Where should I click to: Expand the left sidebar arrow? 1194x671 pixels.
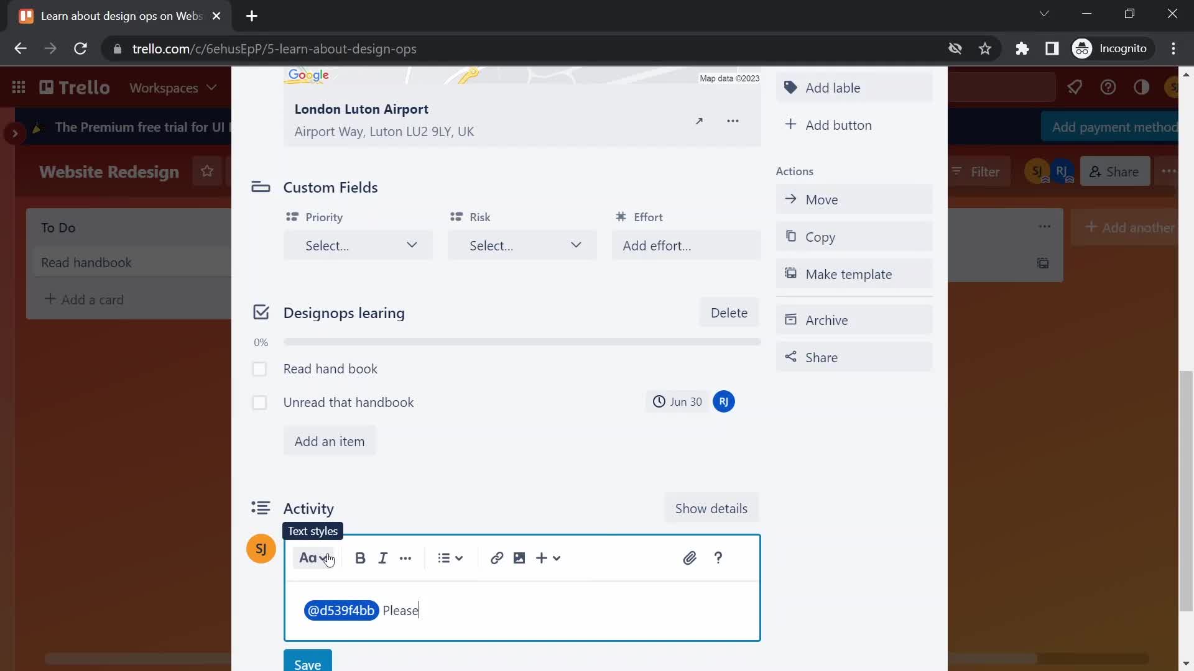[x=15, y=133]
